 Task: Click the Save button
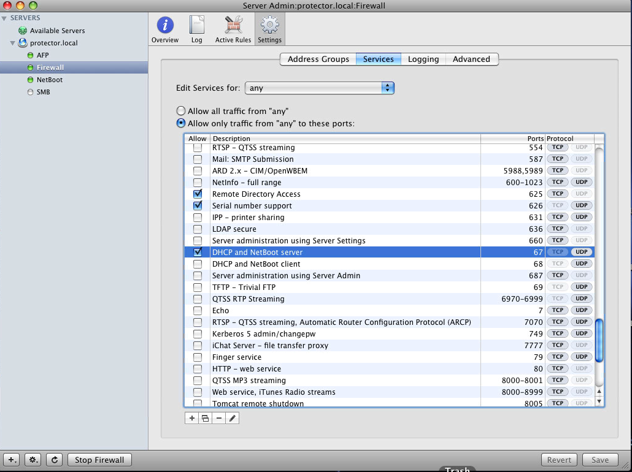(599, 460)
